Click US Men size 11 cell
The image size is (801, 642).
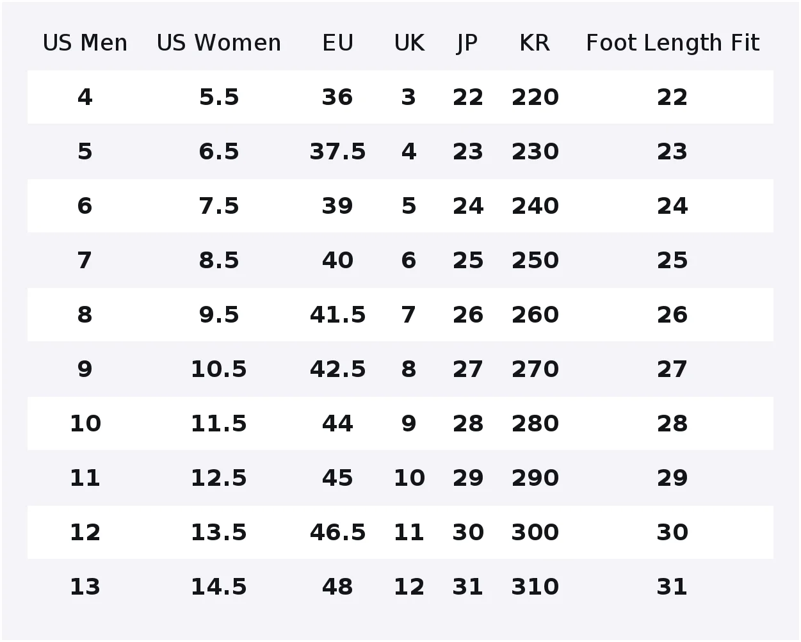[x=85, y=478]
